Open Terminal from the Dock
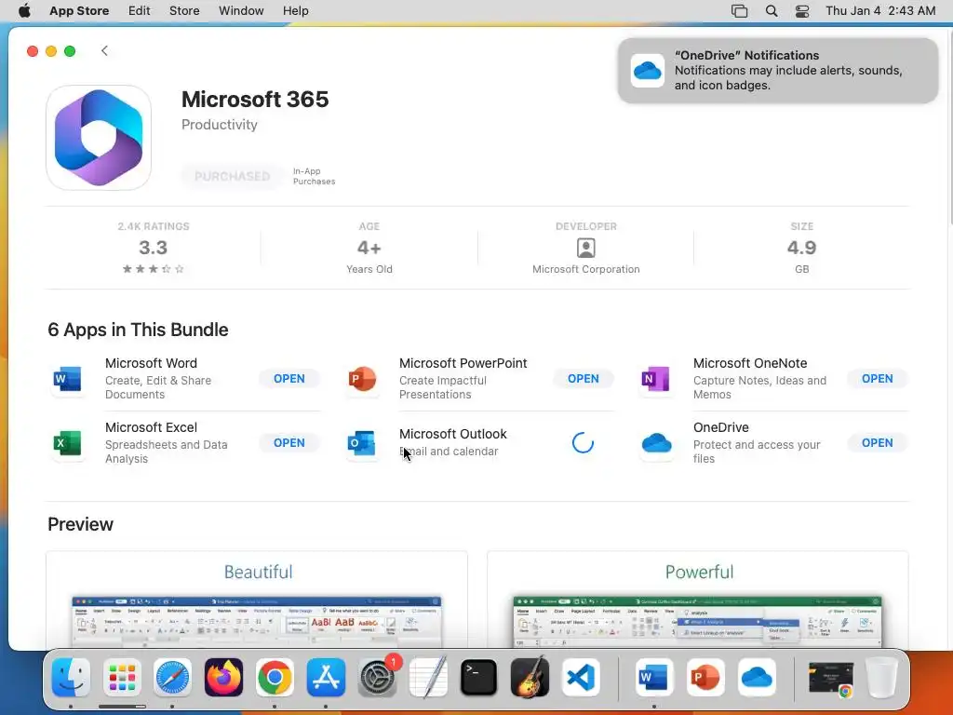This screenshot has height=715, width=953. click(479, 678)
